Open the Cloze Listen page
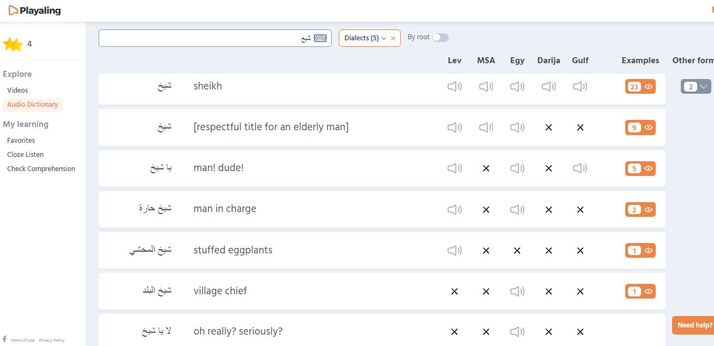The height and width of the screenshot is (346, 714). (25, 155)
